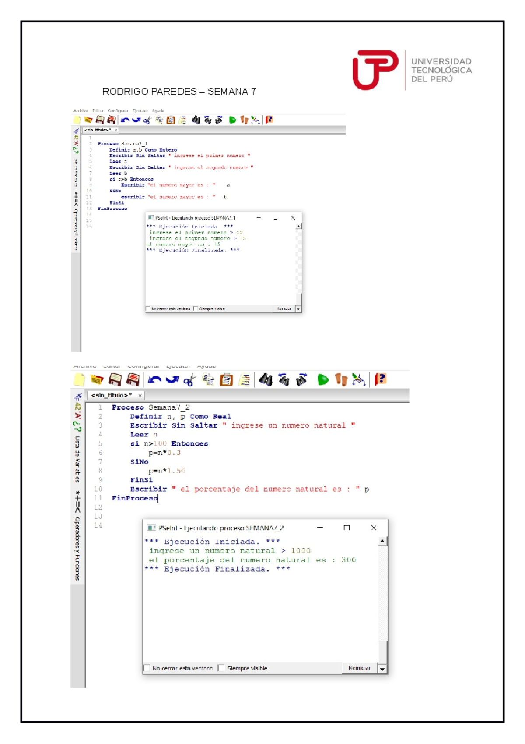Click the scissors Cut icon in lower toolbar
This screenshot has height=744, width=525.
[189, 380]
